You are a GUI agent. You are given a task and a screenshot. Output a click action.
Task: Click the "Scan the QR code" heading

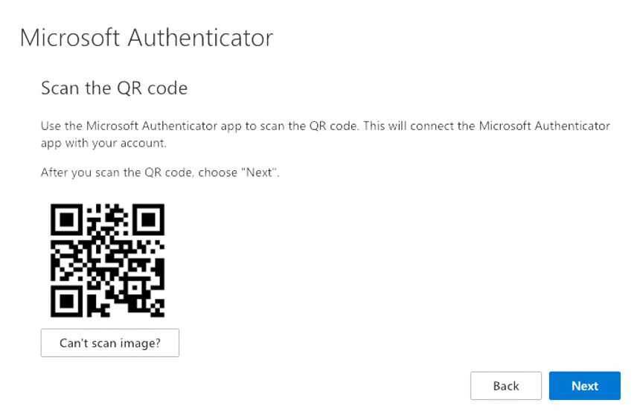coord(115,88)
